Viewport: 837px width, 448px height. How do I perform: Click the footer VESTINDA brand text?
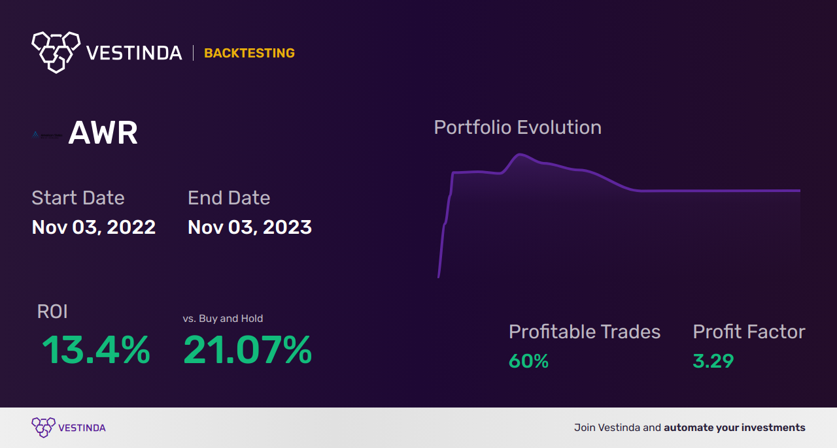(82, 428)
